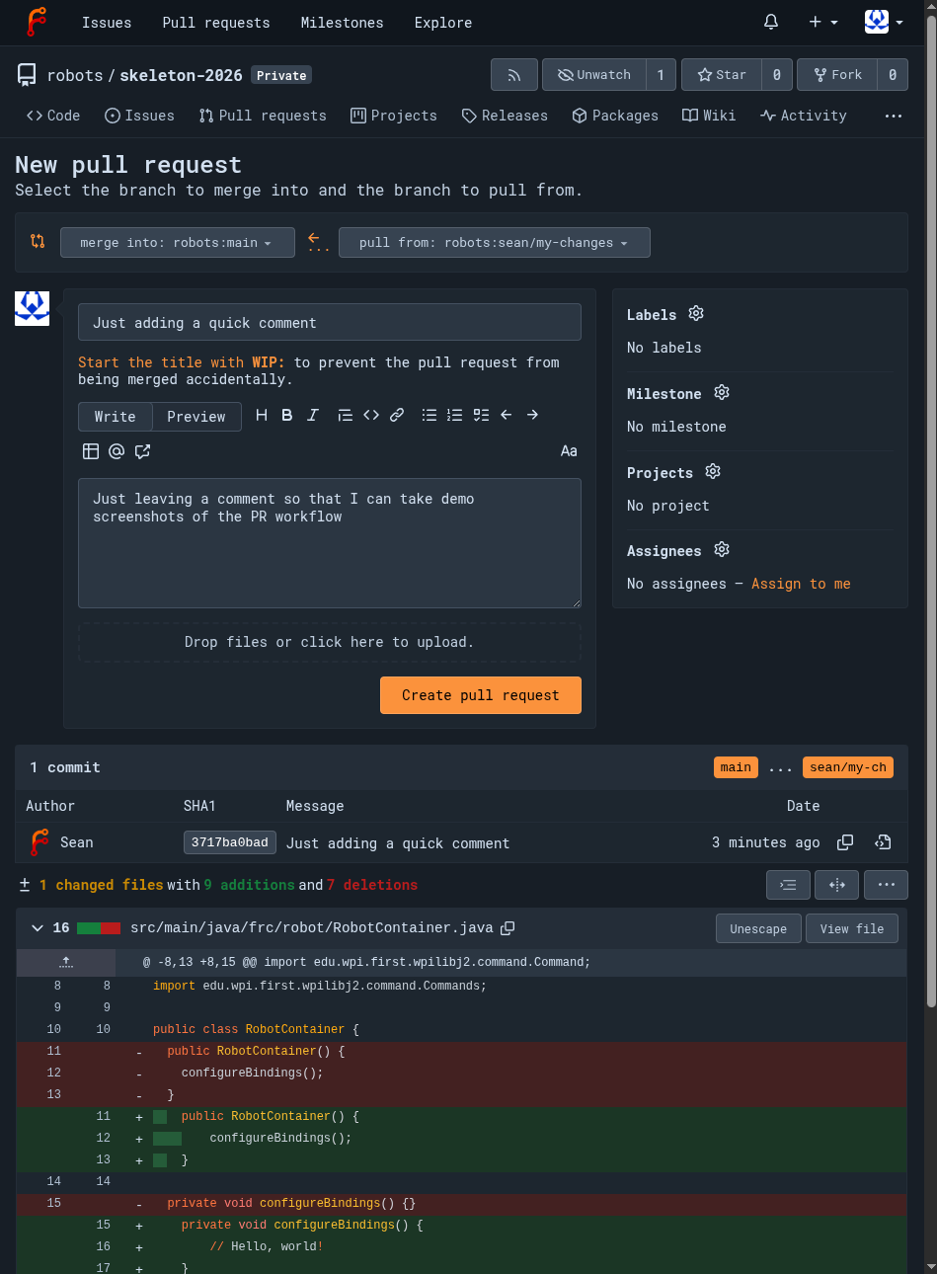The height and width of the screenshot is (1274, 937).
Task: Open Assignees settings gear
Action: pyautogui.click(x=722, y=549)
